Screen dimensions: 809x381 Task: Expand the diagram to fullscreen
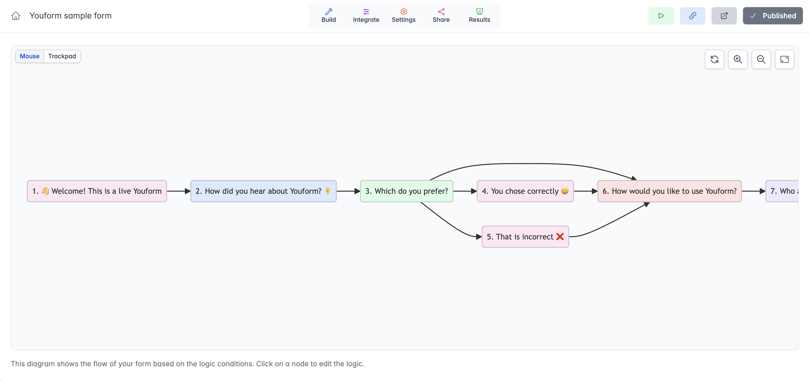coord(785,59)
